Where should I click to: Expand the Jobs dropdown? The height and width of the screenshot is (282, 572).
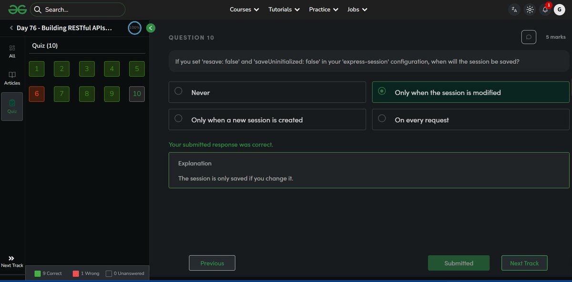(x=357, y=10)
